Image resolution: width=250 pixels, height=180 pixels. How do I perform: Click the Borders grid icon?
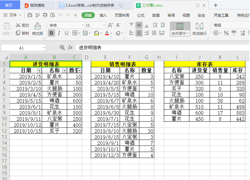coord(75,33)
